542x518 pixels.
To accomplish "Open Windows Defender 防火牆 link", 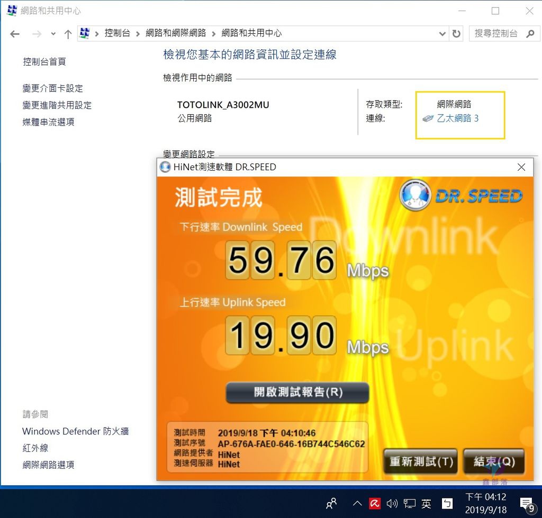I will [75, 431].
